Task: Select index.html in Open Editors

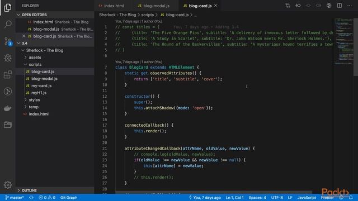Action: [x=55, y=22]
